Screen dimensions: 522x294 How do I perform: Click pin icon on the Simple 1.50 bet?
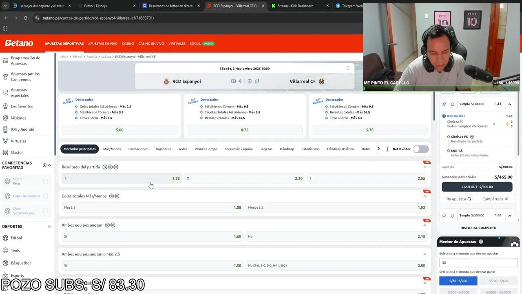coord(444,215)
